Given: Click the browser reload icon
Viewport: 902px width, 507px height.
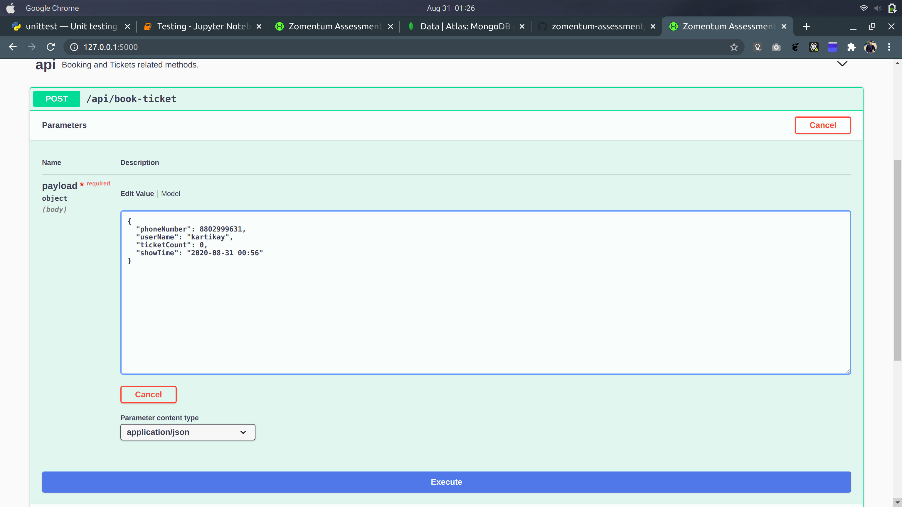Looking at the screenshot, I should click(51, 47).
